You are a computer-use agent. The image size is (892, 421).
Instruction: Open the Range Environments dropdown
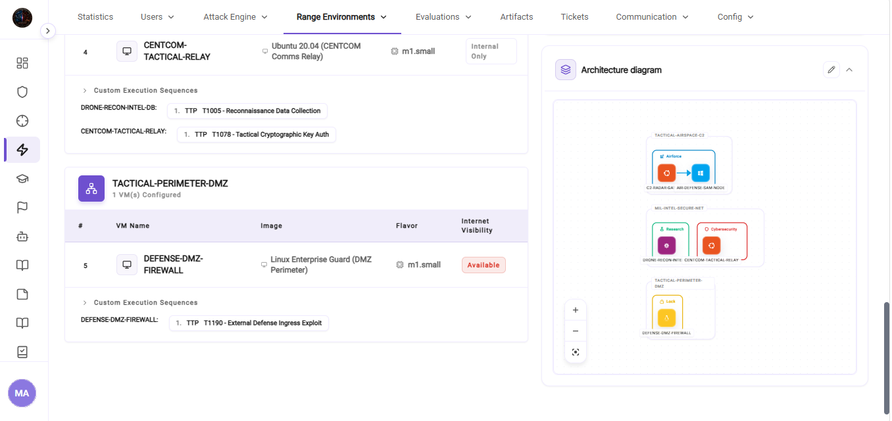pos(342,17)
